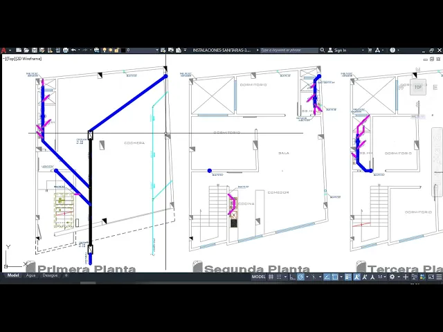Viewport: 443px width, 332px height.
Task: Click the Layer Properties icon after layer dropdown
Action: (163, 50)
